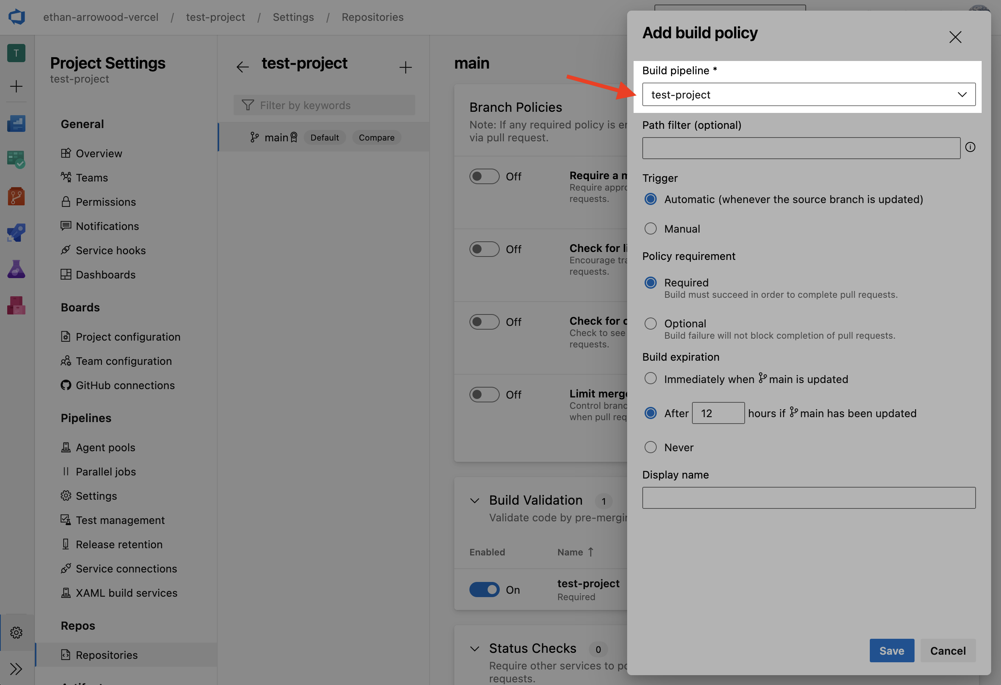This screenshot has width=1001, height=685.
Task: Open Repos from the left sidebar
Action: click(x=16, y=196)
